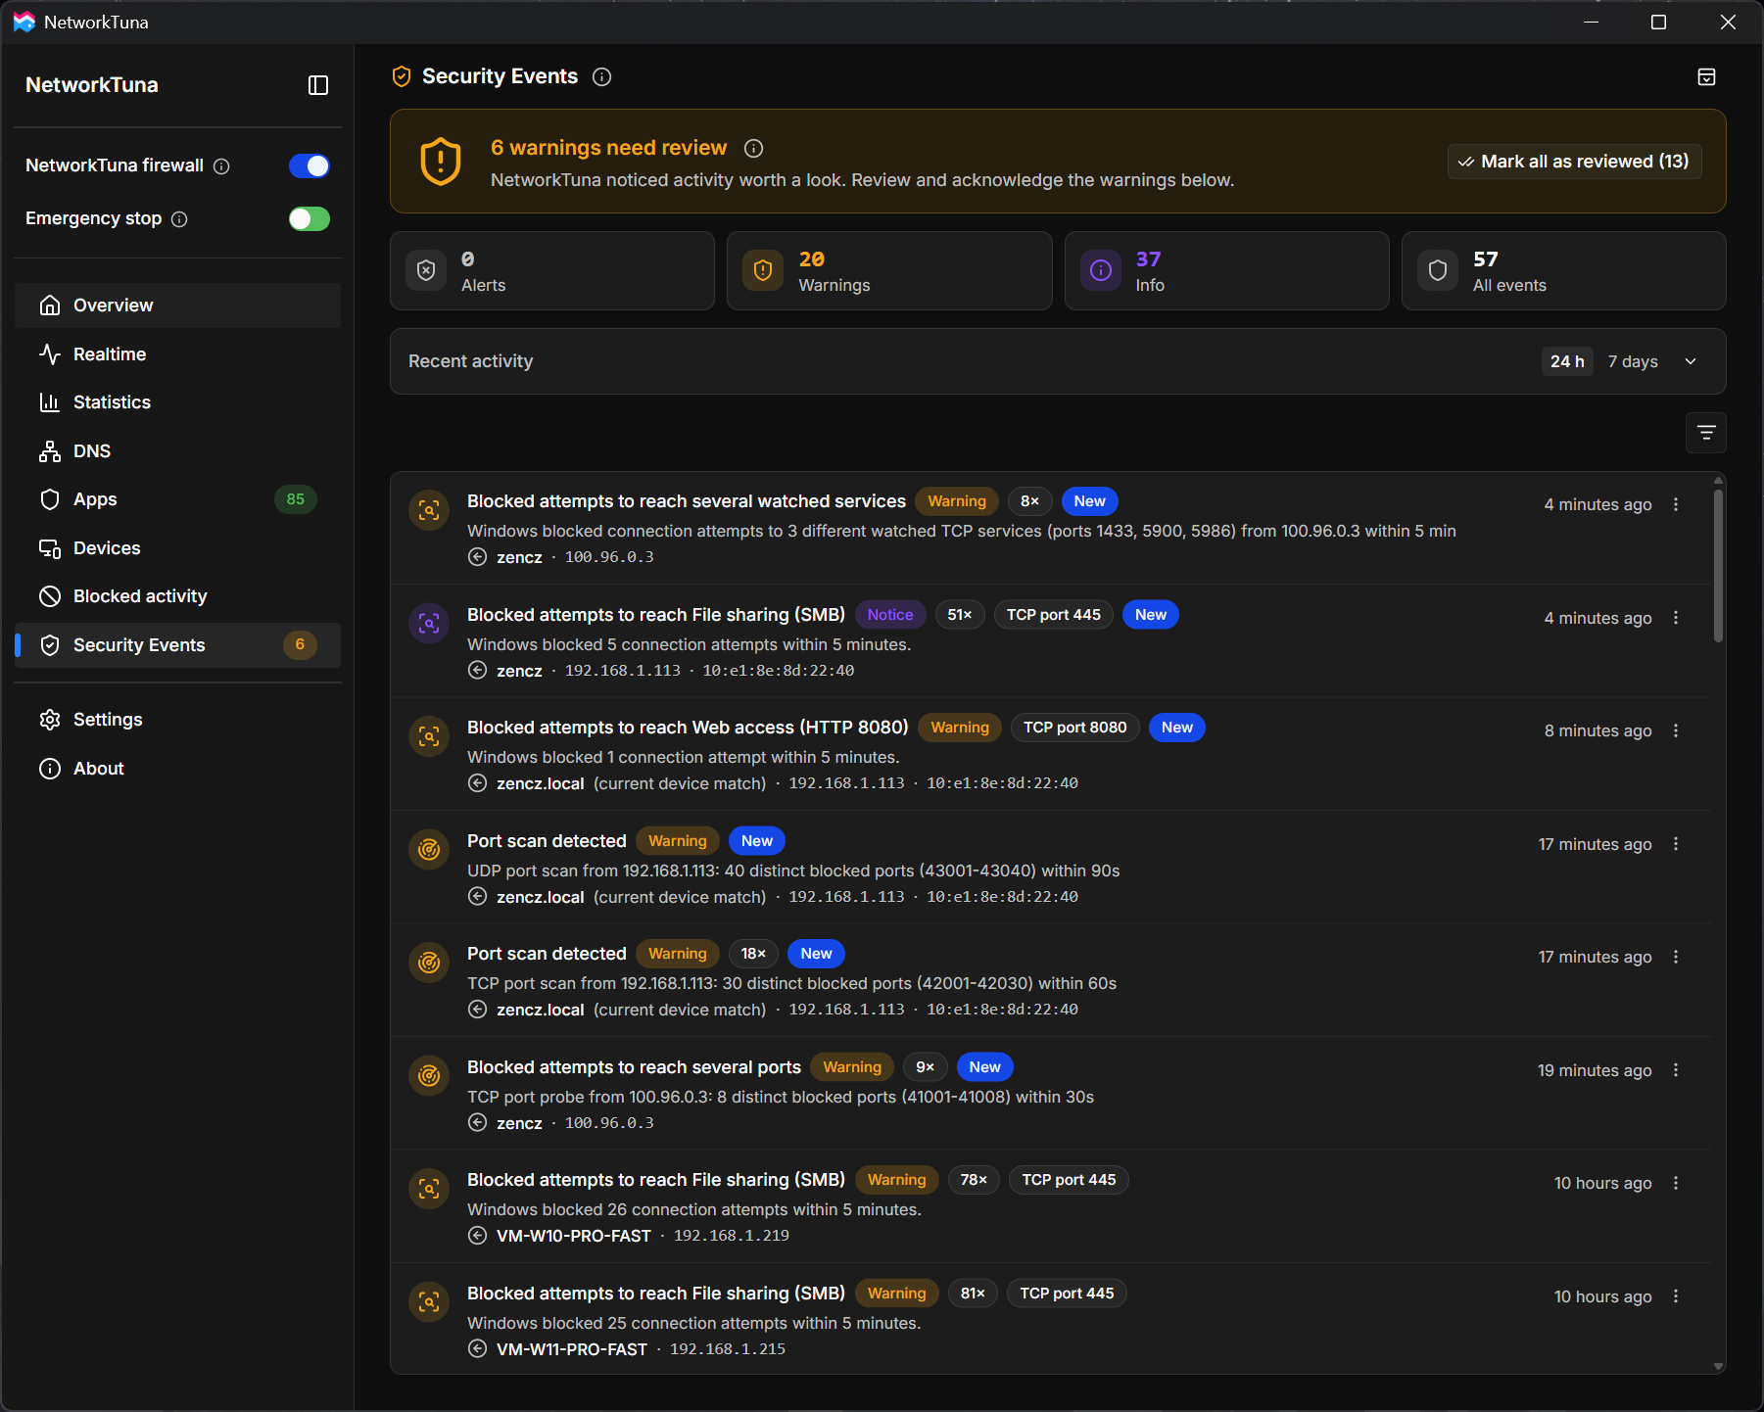
Task: Click '19 minutes ago' timestamp
Action: (x=1595, y=1070)
